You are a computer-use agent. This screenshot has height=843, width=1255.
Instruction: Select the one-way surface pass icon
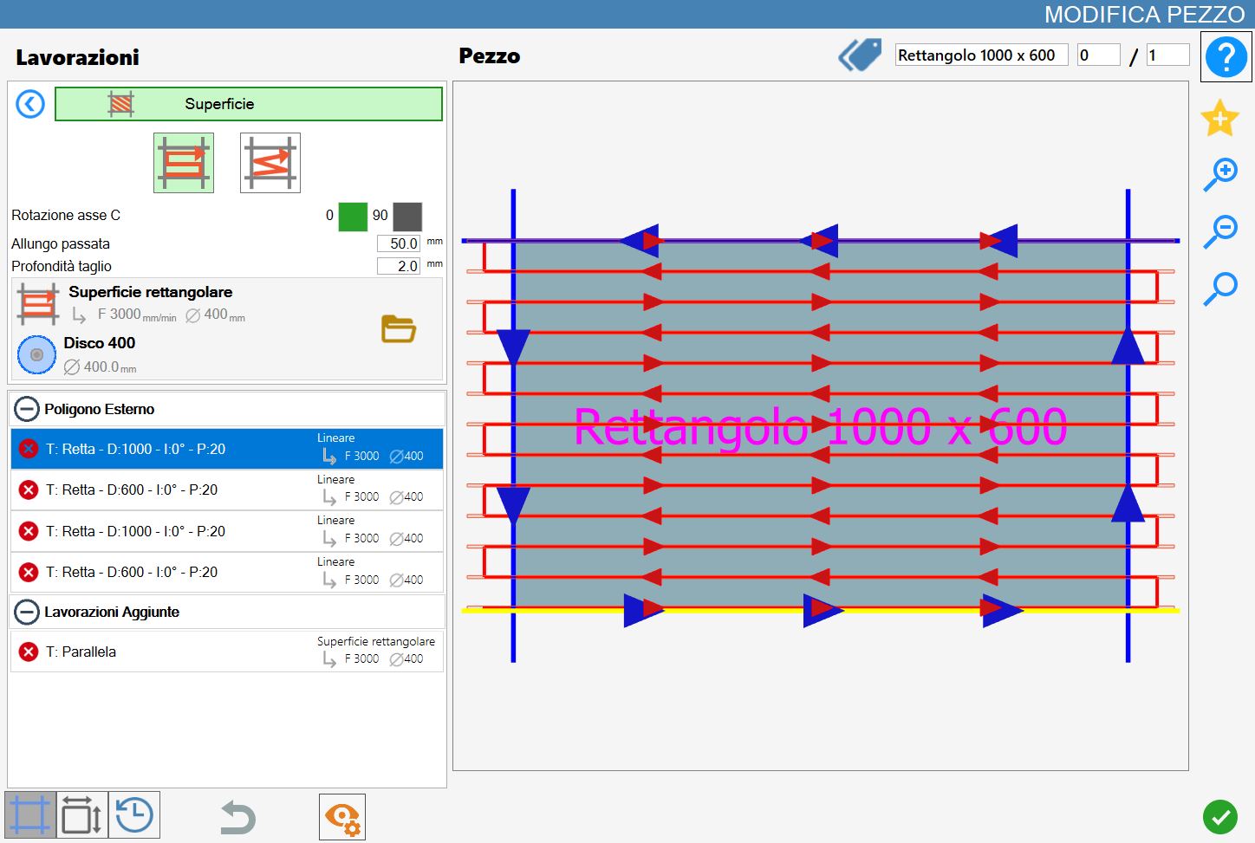(x=184, y=163)
